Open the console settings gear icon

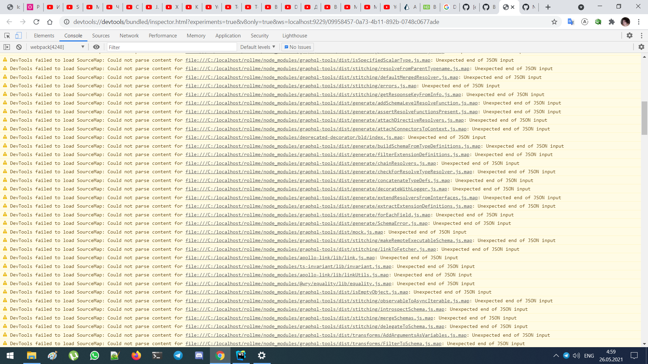[x=641, y=47]
